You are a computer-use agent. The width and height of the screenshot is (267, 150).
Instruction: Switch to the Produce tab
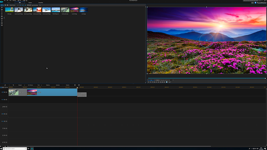pos(30,3)
